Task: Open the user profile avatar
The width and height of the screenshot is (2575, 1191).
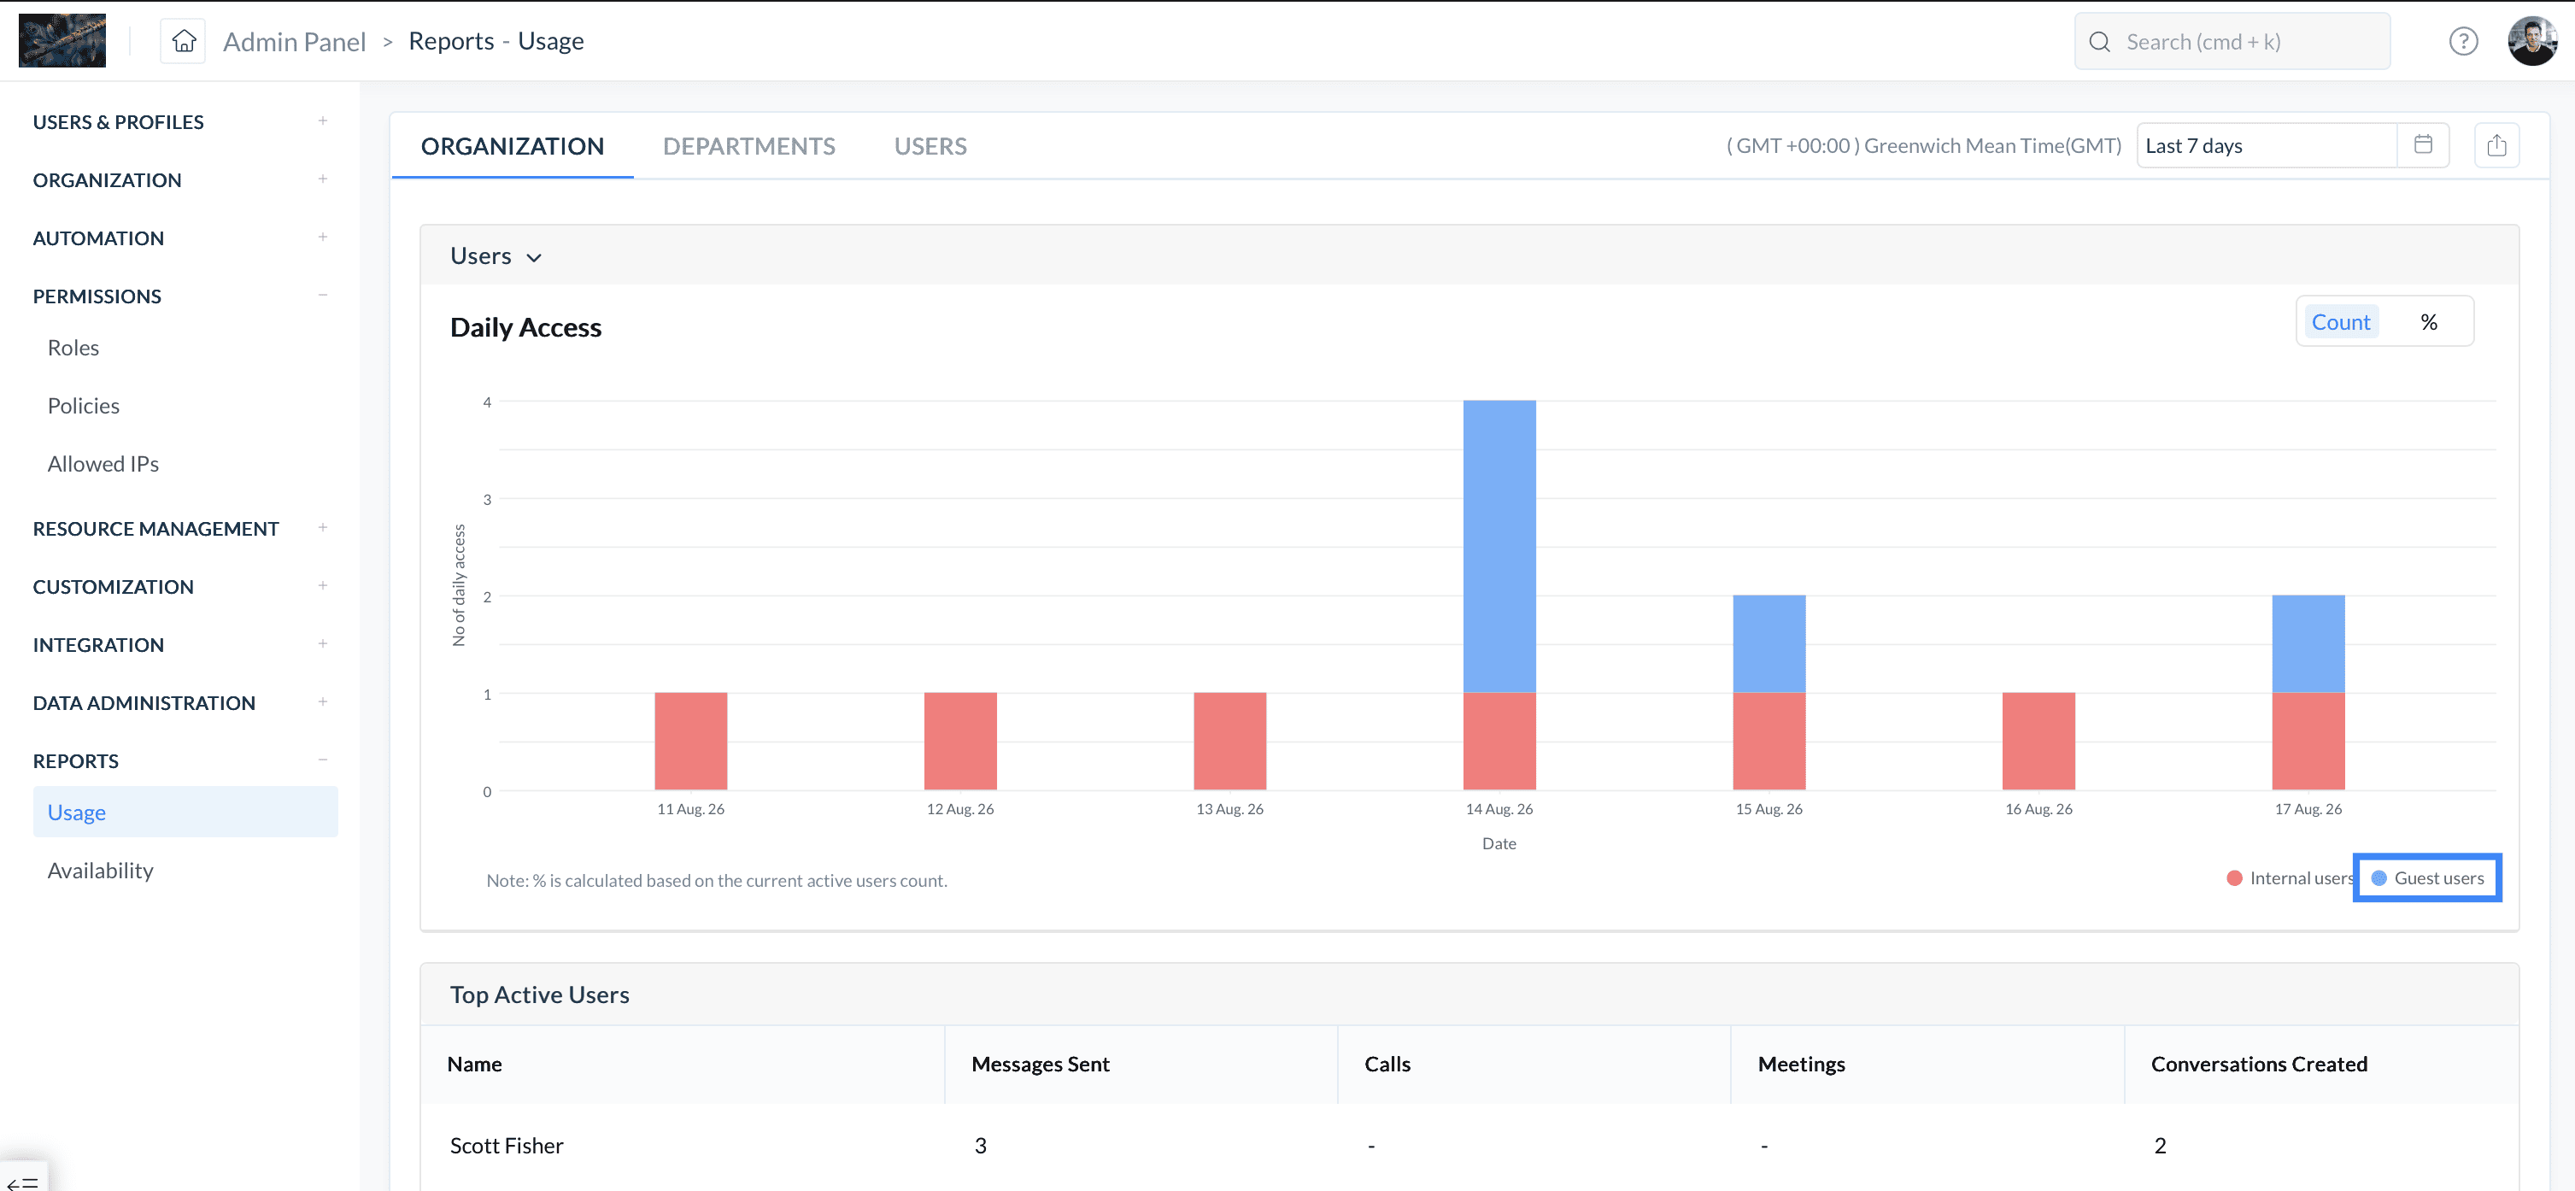Action: click(x=2532, y=41)
